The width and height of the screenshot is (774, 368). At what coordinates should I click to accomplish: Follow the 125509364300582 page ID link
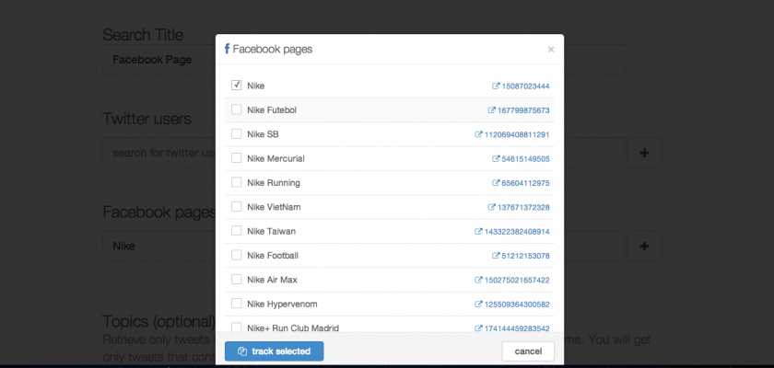coord(517,304)
